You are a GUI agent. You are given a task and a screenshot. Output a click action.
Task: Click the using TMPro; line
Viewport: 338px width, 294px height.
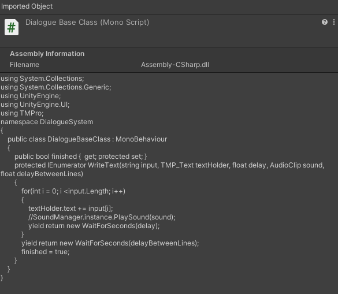tap(22, 113)
